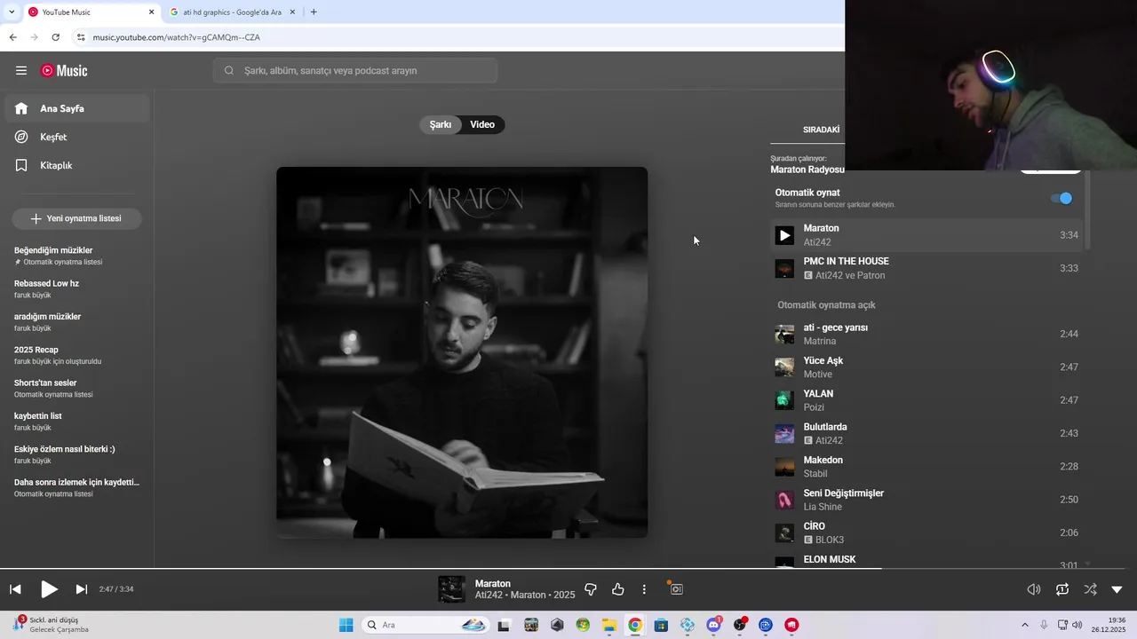
Task: Open the Windows Start menu
Action: pyautogui.click(x=346, y=625)
